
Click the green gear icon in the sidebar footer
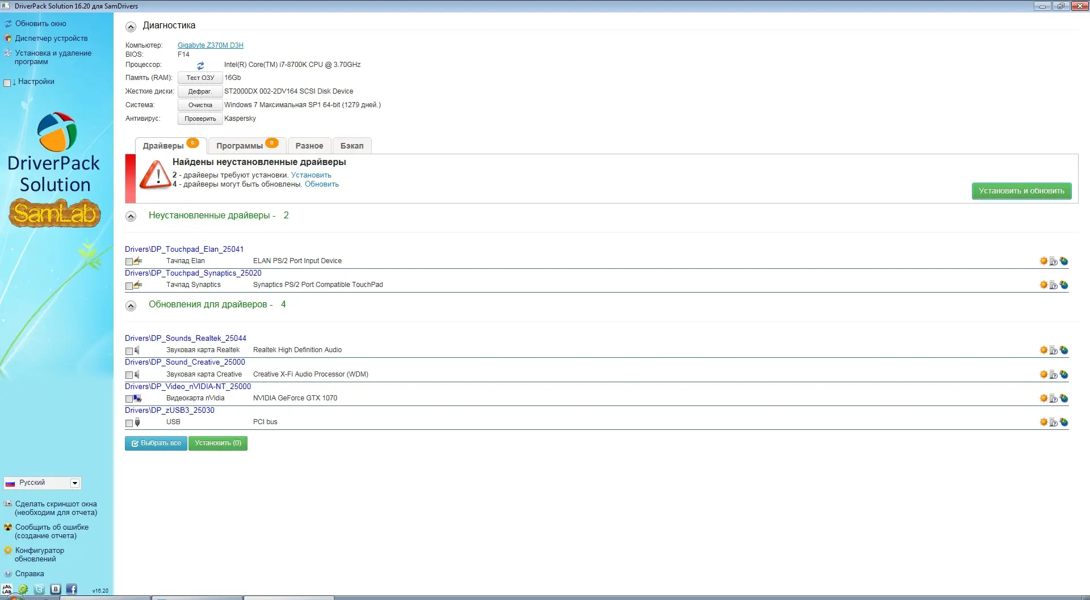pos(23,589)
